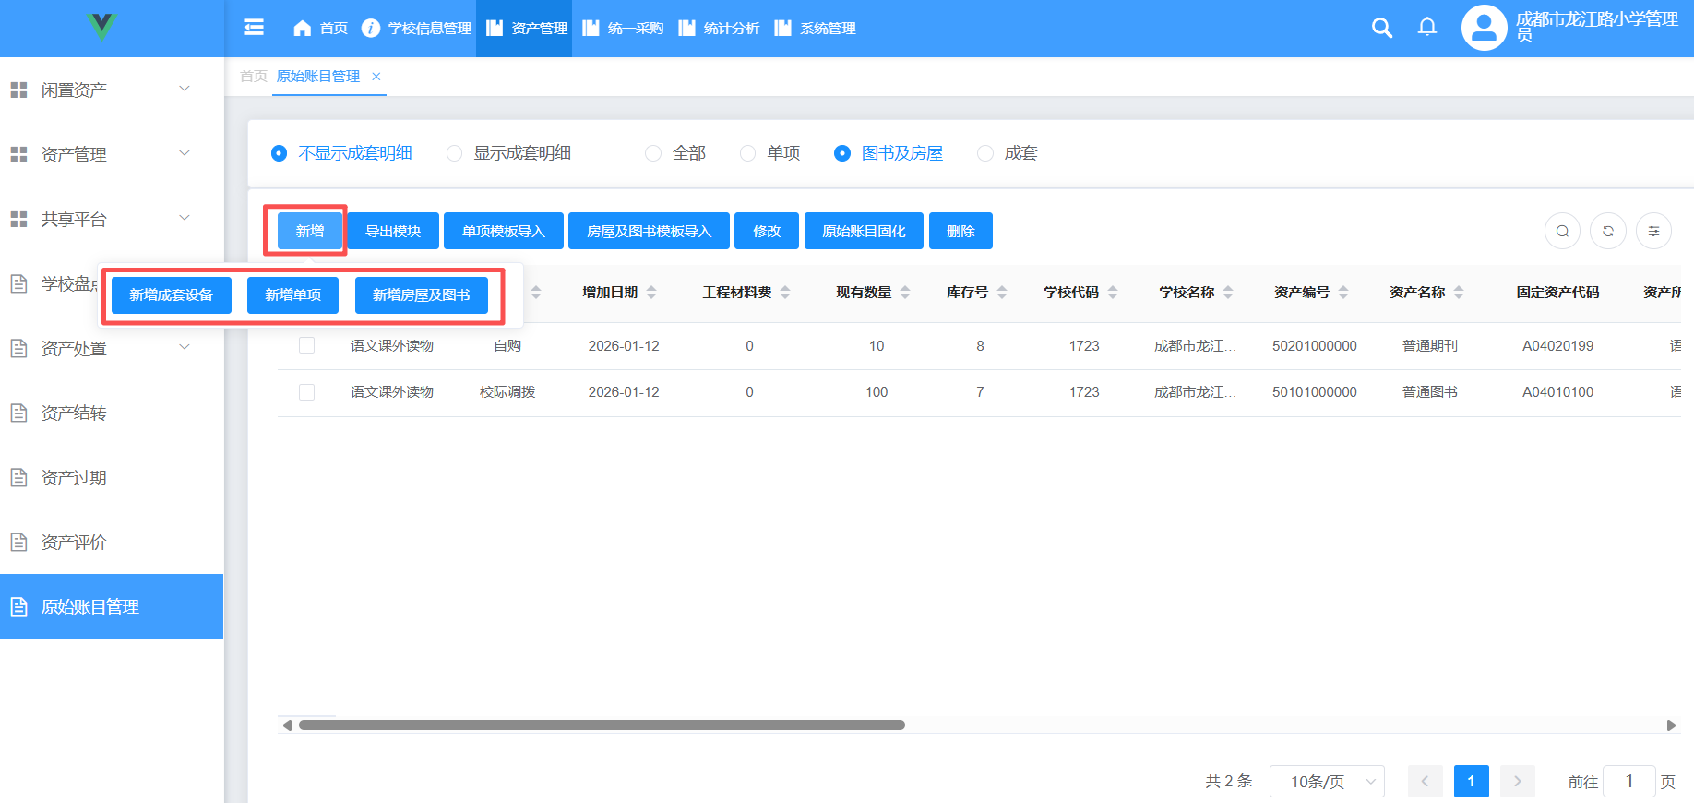This screenshot has height=803, width=1694.
Task: Close the 原始账目管理 tab
Action: pyautogui.click(x=376, y=77)
